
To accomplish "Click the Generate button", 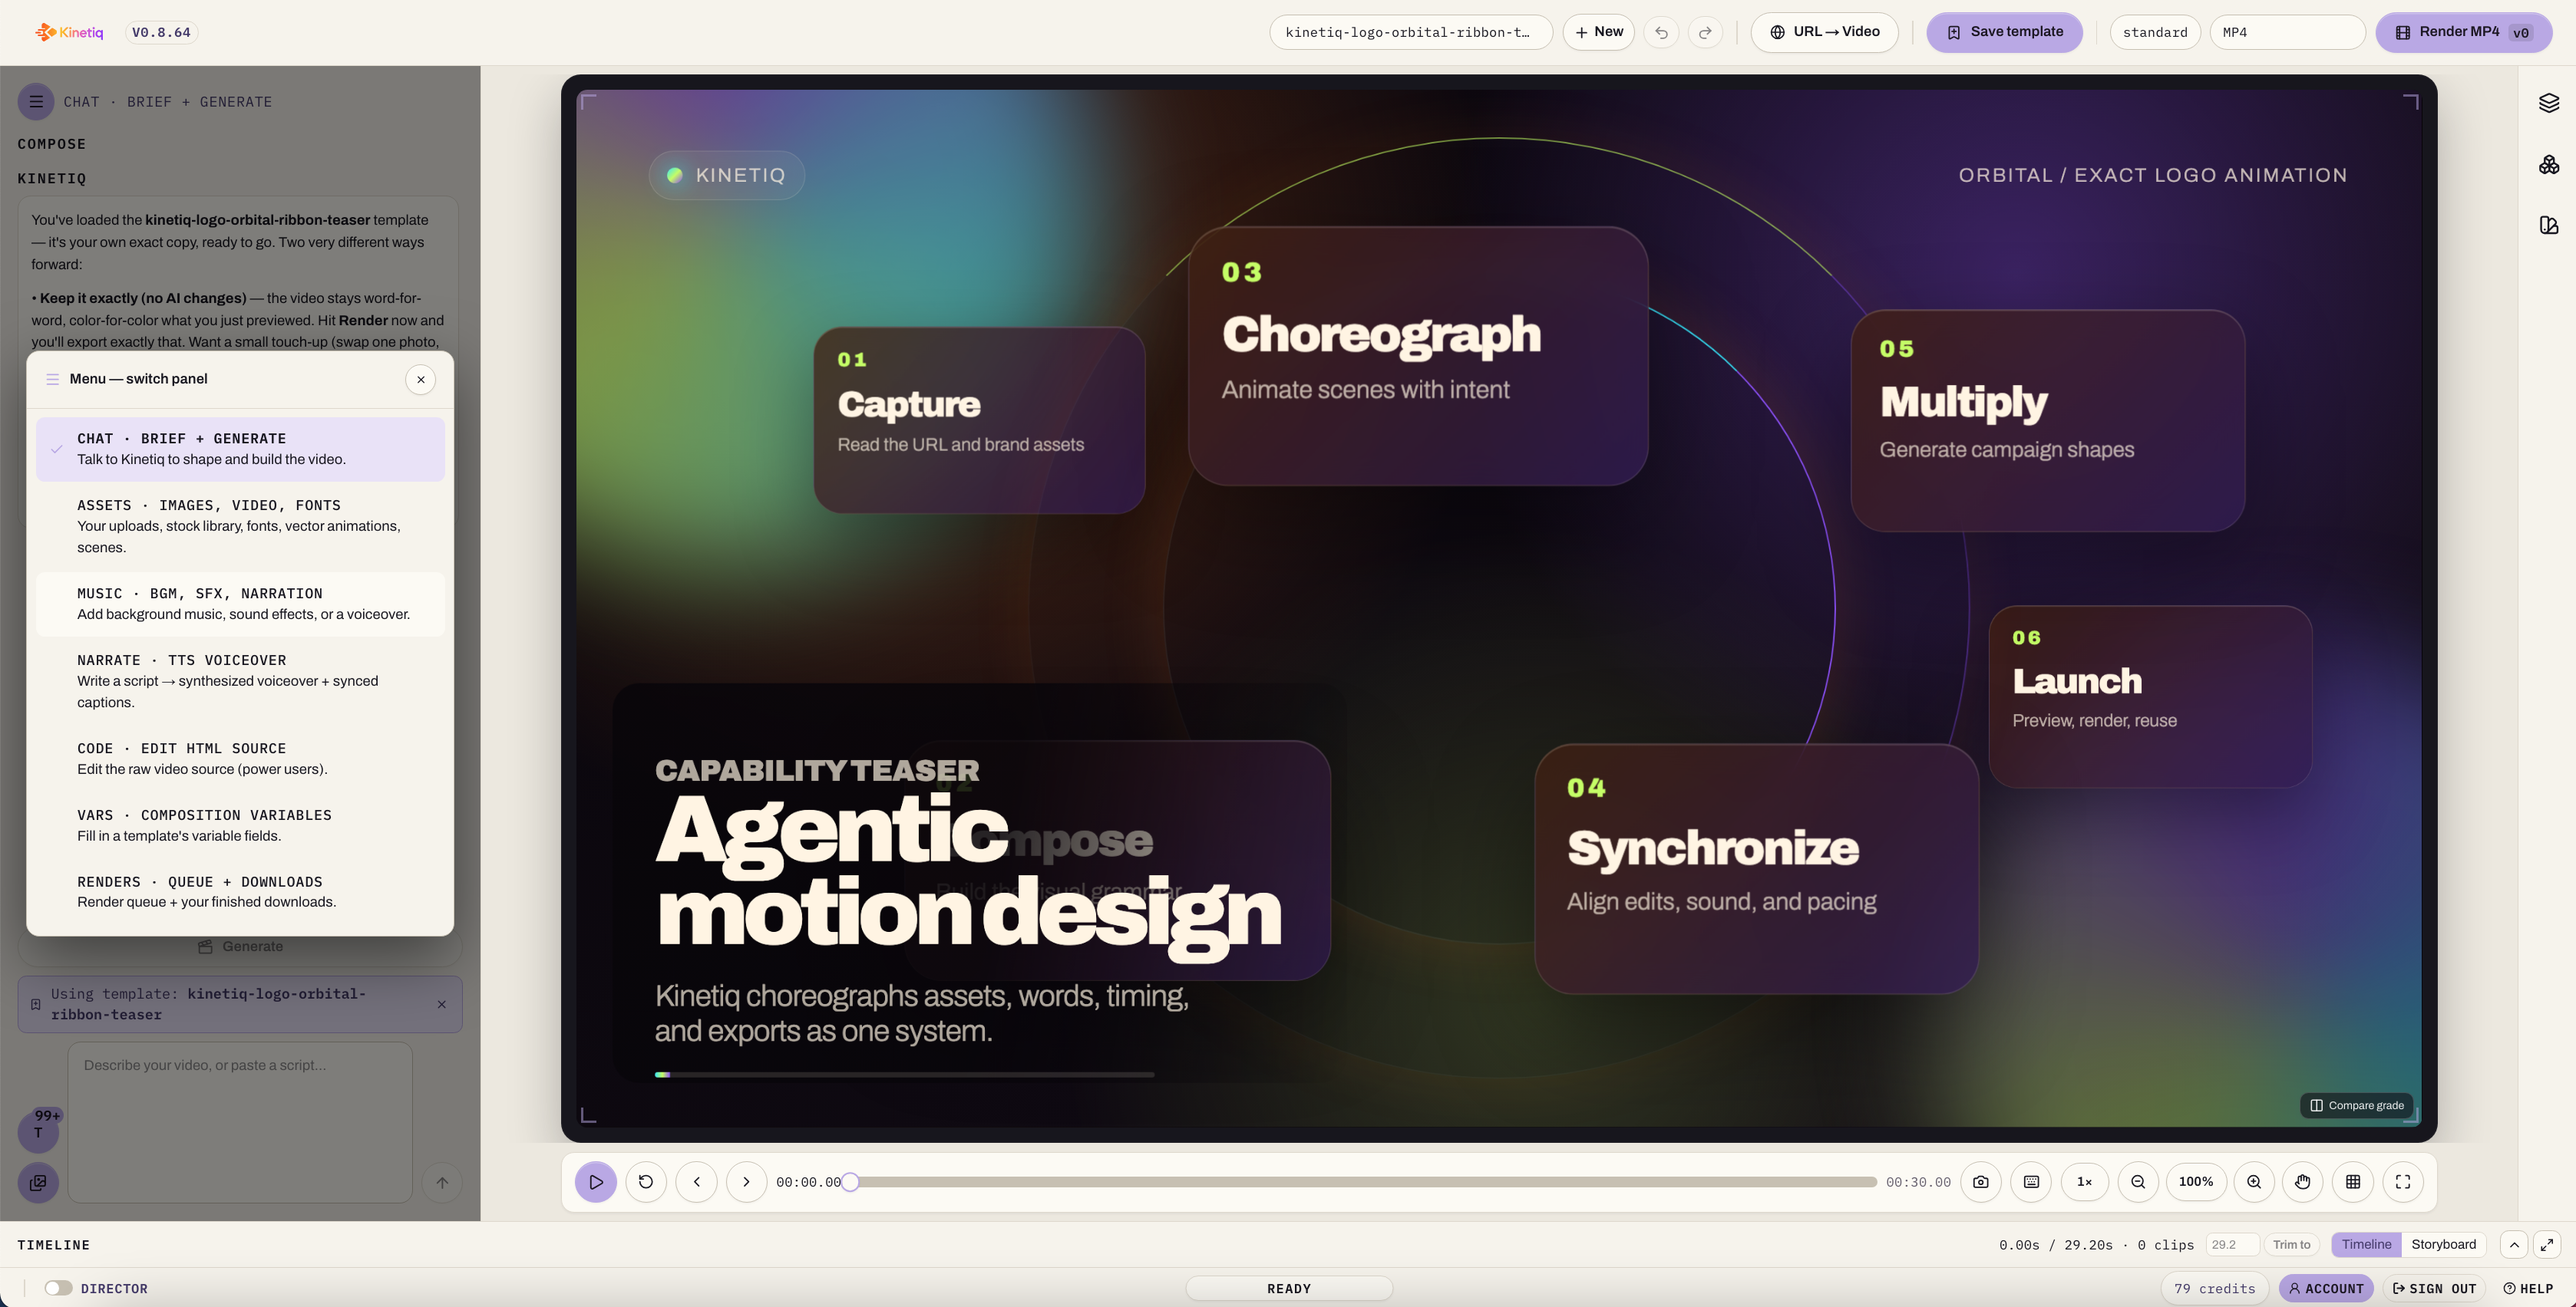I will coord(240,947).
